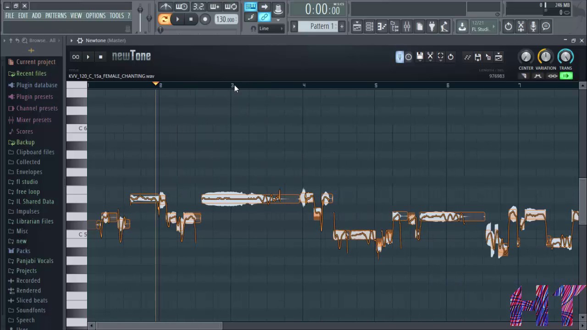Open the browser tree view icon
This screenshot has width=587, height=330.
click(x=394, y=27)
